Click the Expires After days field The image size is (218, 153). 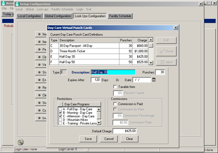point(96,80)
